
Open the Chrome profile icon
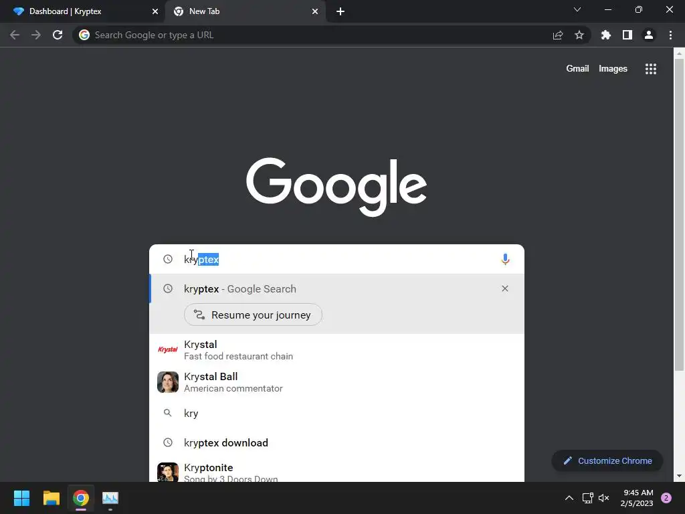coord(649,35)
